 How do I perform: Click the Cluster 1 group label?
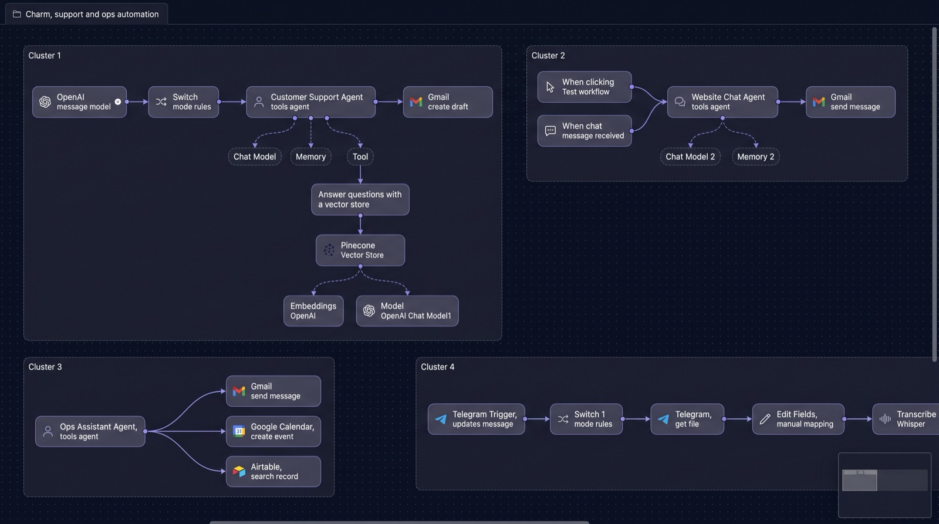pos(45,56)
